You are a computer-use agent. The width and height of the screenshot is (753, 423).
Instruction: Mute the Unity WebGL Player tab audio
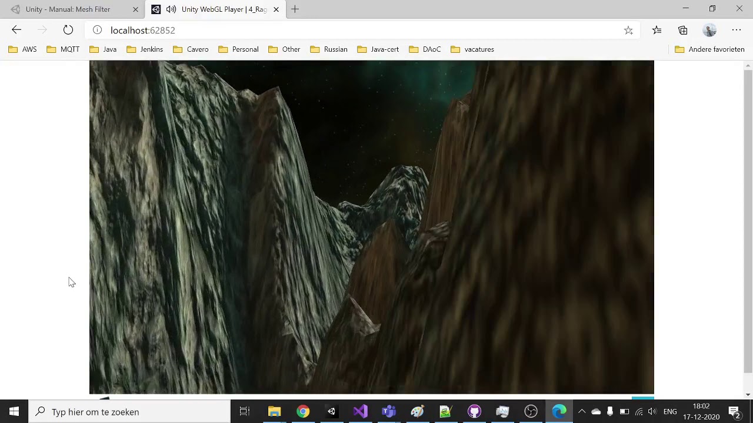click(171, 9)
